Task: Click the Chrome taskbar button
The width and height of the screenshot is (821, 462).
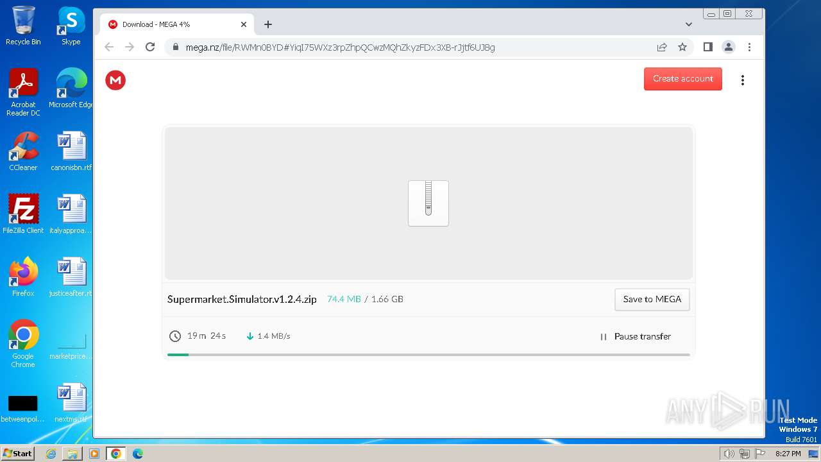Action: 116,454
